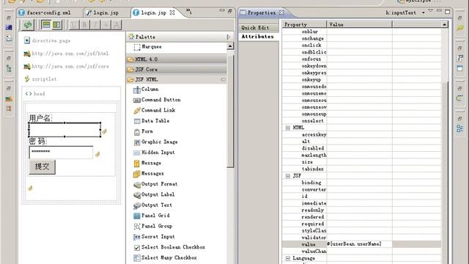Image resolution: width=469 pixels, height=264 pixels.
Task: Expand the JSF Core palette drawer
Action: pos(177,70)
